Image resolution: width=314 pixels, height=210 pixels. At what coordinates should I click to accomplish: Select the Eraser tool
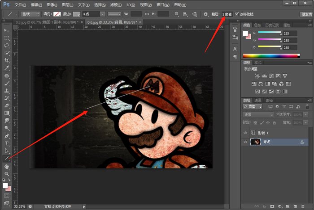[x=7, y=105]
